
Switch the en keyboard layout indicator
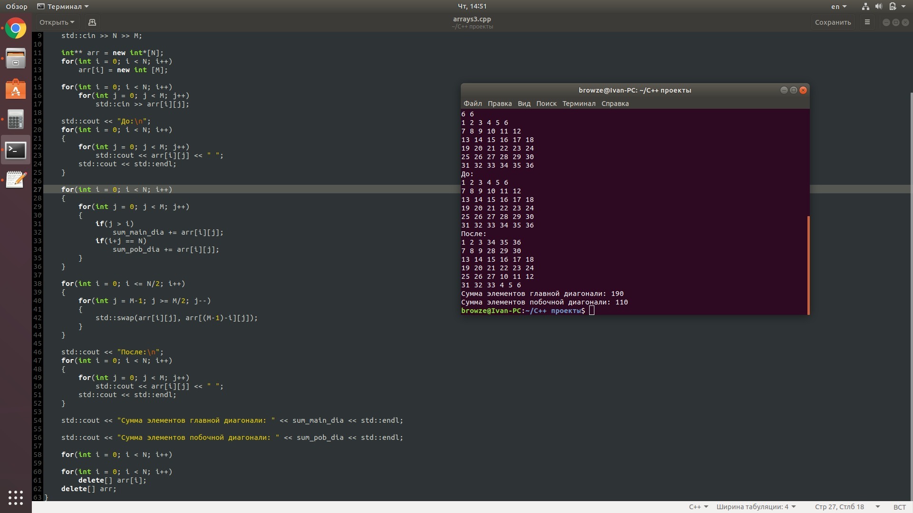839,7
